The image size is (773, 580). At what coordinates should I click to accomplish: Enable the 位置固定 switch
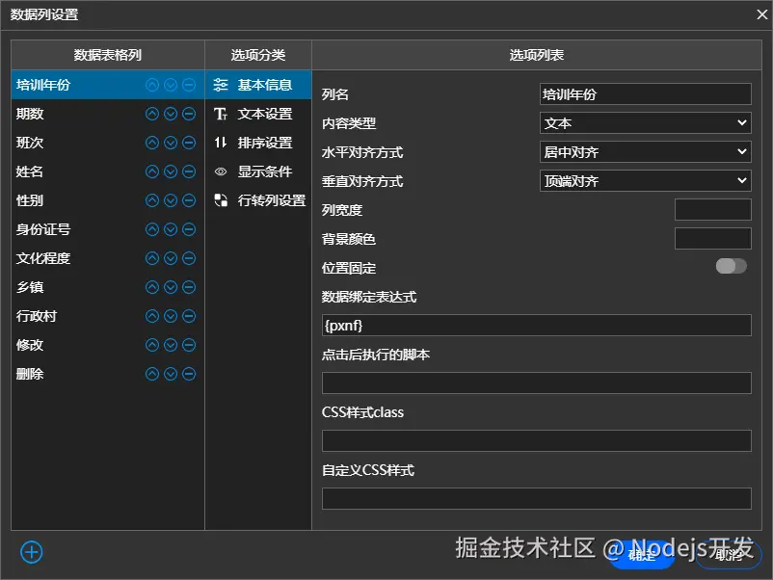[730, 266]
